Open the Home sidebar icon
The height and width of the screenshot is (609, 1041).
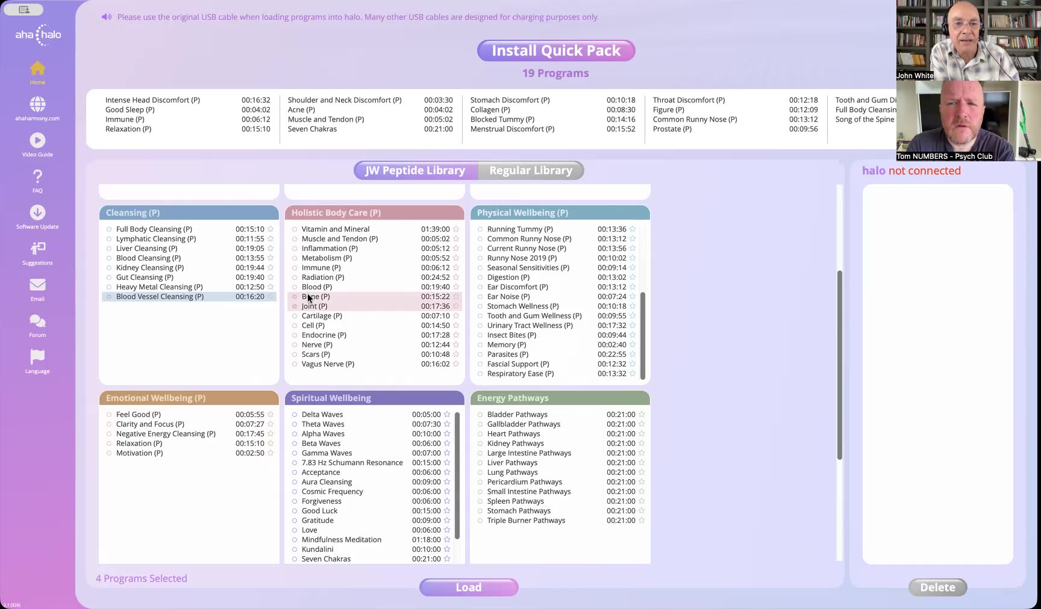point(37,69)
